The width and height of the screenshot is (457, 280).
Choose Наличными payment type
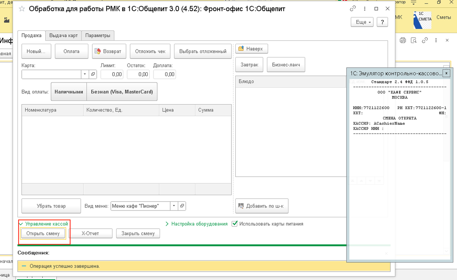[x=69, y=92]
